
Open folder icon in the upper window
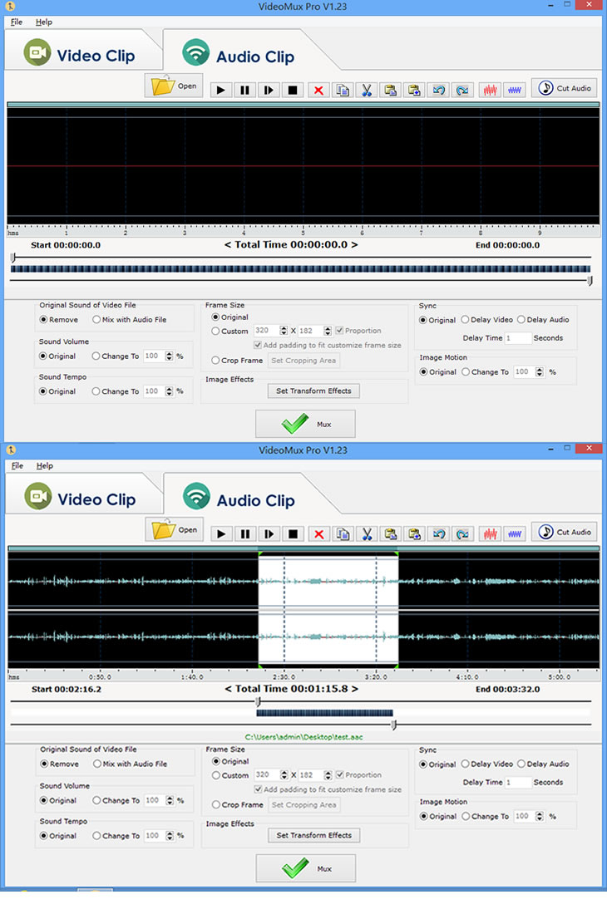click(x=174, y=86)
